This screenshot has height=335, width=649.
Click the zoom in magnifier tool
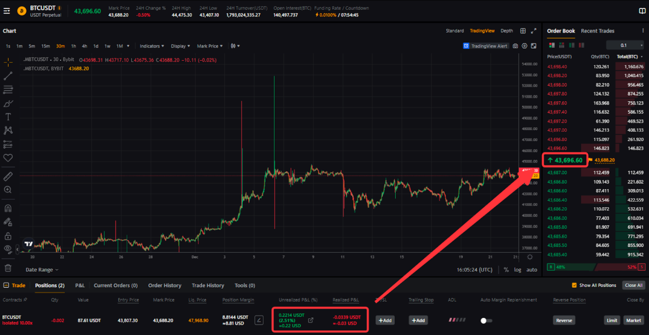8,190
